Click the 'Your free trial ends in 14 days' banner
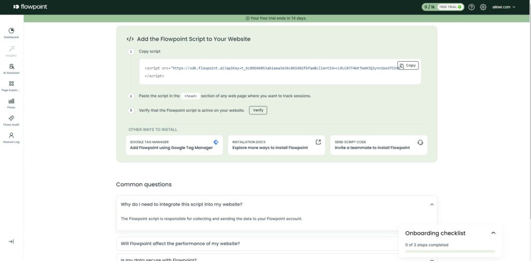The height and width of the screenshot is (261, 531). point(276,18)
